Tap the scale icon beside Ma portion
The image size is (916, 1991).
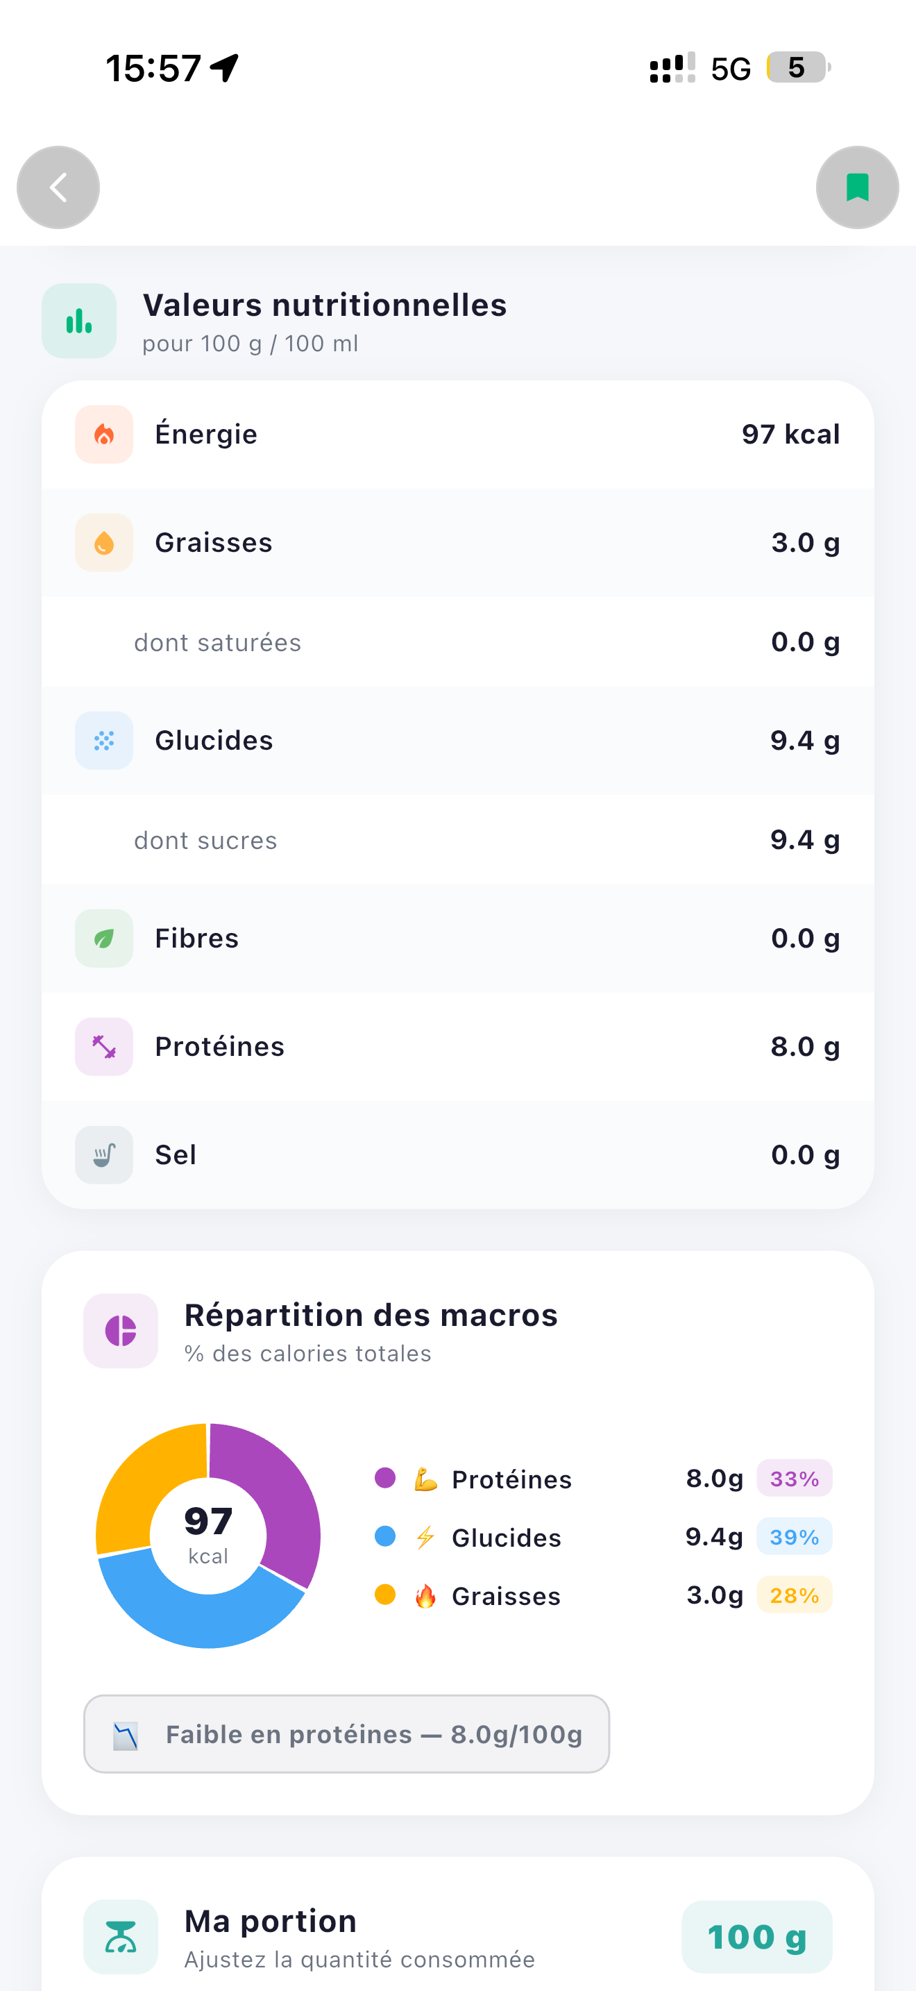click(x=121, y=1937)
